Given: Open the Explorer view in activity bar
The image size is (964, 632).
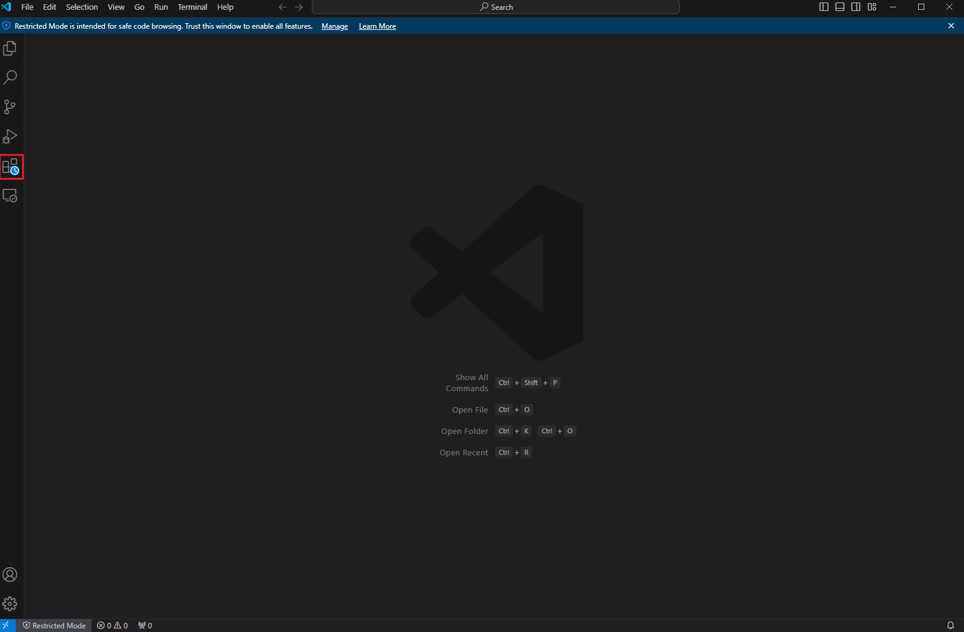Looking at the screenshot, I should click(x=10, y=48).
